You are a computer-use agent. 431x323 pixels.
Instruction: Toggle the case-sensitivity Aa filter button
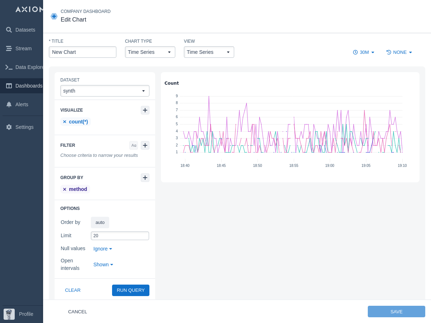(x=134, y=145)
